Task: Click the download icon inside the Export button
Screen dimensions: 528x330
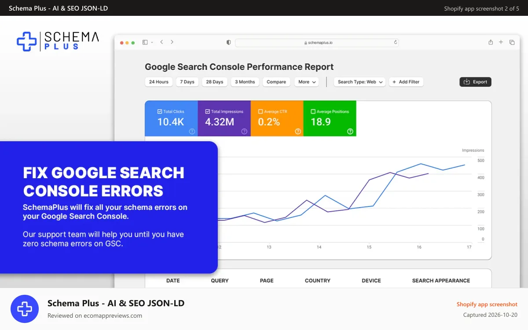Action: point(467,82)
